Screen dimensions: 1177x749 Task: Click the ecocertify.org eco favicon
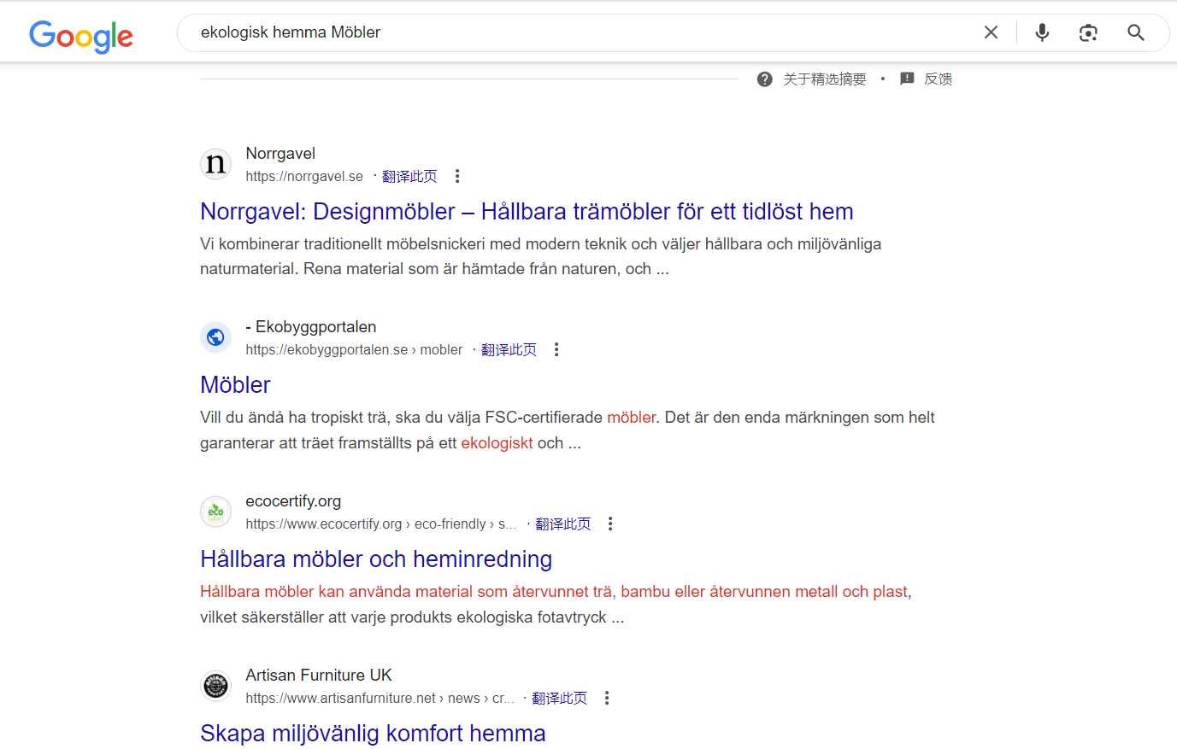(216, 512)
